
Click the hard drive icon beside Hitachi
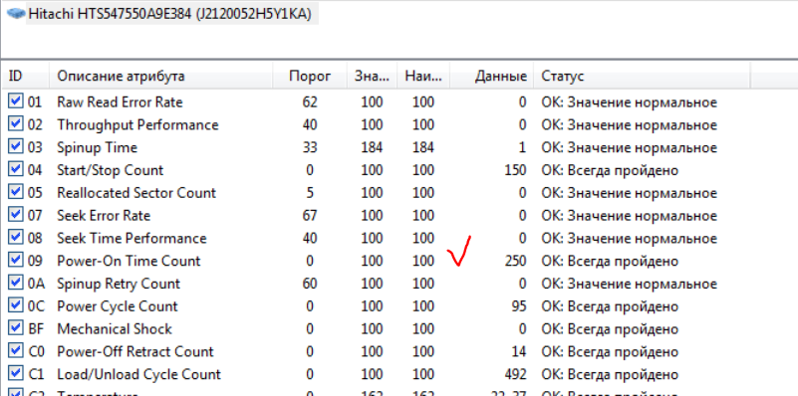(x=15, y=14)
